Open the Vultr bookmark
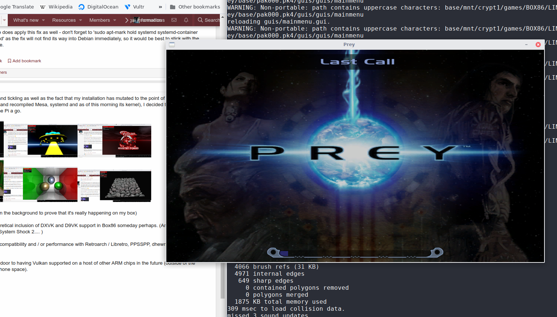This screenshot has height=317, width=557. tap(135, 7)
